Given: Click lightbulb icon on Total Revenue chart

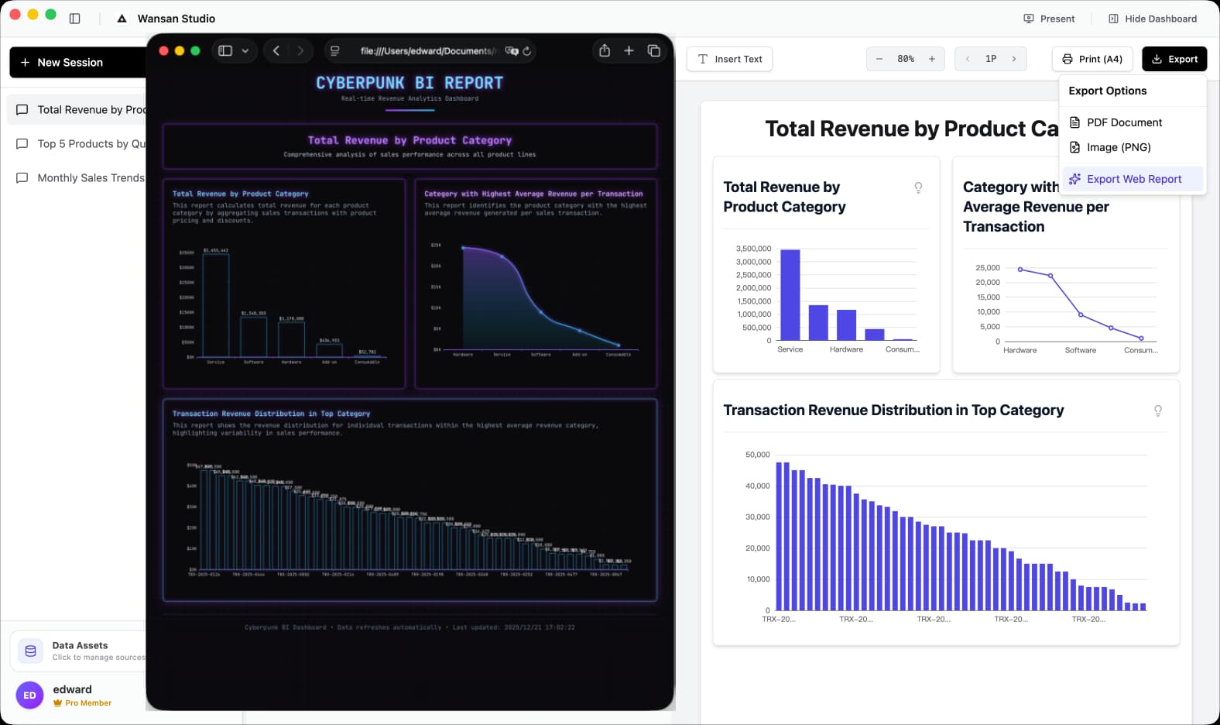Looking at the screenshot, I should pyautogui.click(x=918, y=187).
